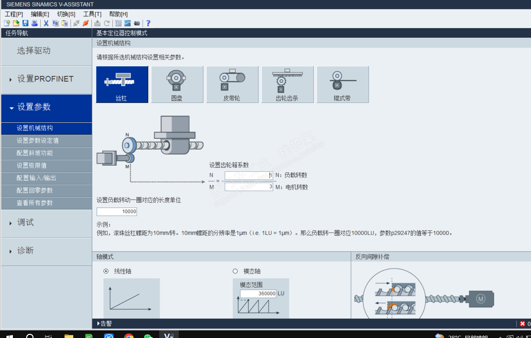Click the 模态范围 field showing 360000
The width and height of the screenshot is (531, 338).
point(258,294)
